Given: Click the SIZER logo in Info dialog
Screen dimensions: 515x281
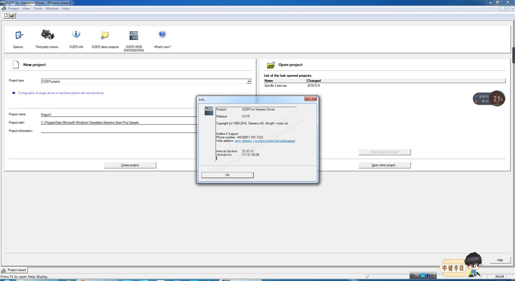Looking at the screenshot, I should [209, 111].
